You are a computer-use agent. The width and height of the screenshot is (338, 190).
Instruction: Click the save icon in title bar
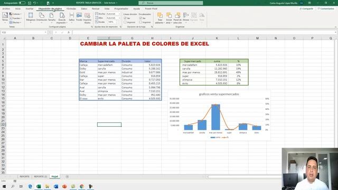pyautogui.click(x=30, y=3)
